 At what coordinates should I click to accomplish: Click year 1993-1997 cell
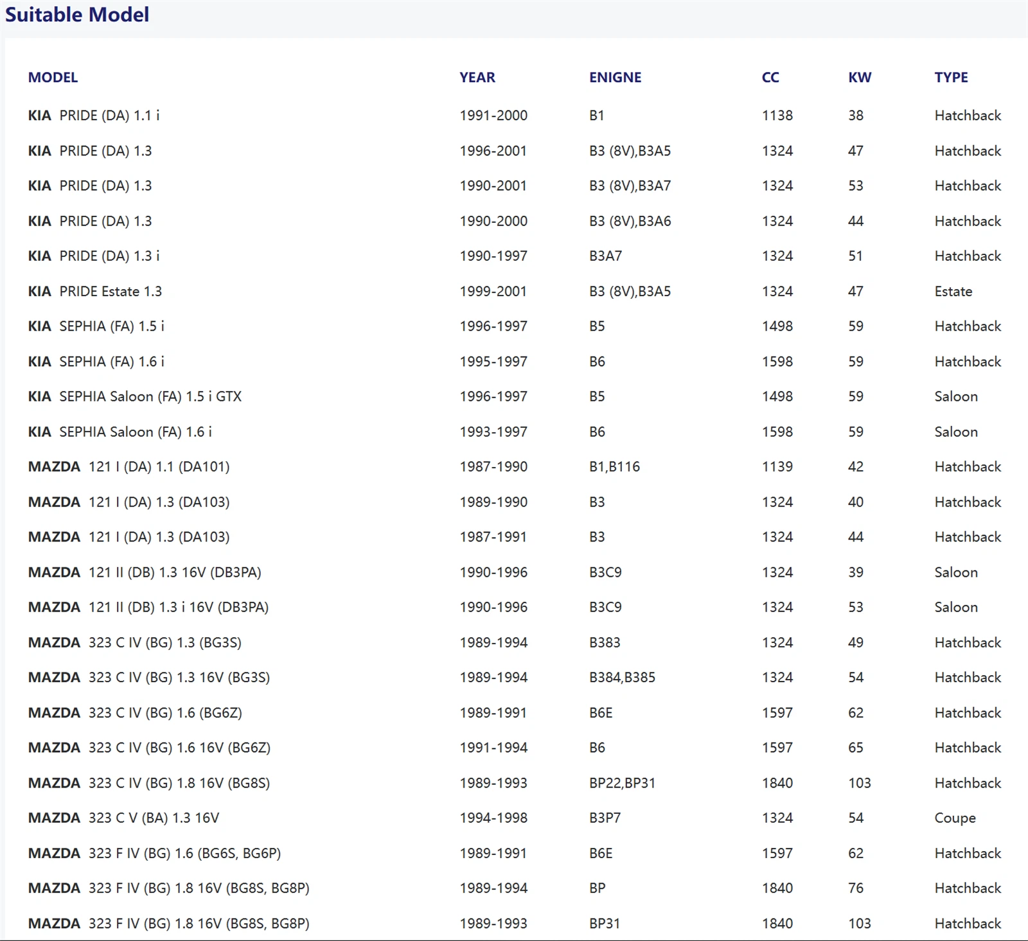[x=493, y=432]
